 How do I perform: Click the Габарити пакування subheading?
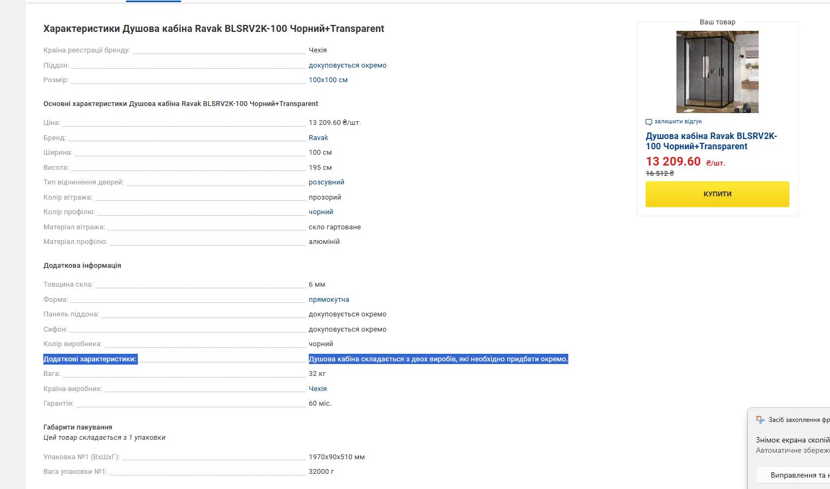tap(78, 427)
